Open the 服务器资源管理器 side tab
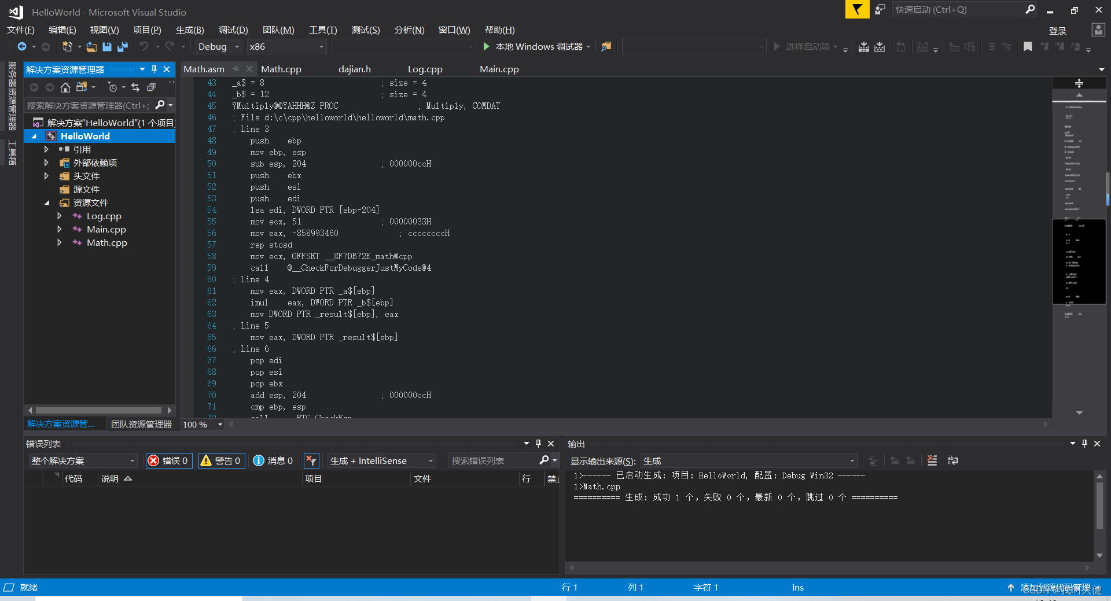This screenshot has height=601, width=1111. (x=12, y=96)
